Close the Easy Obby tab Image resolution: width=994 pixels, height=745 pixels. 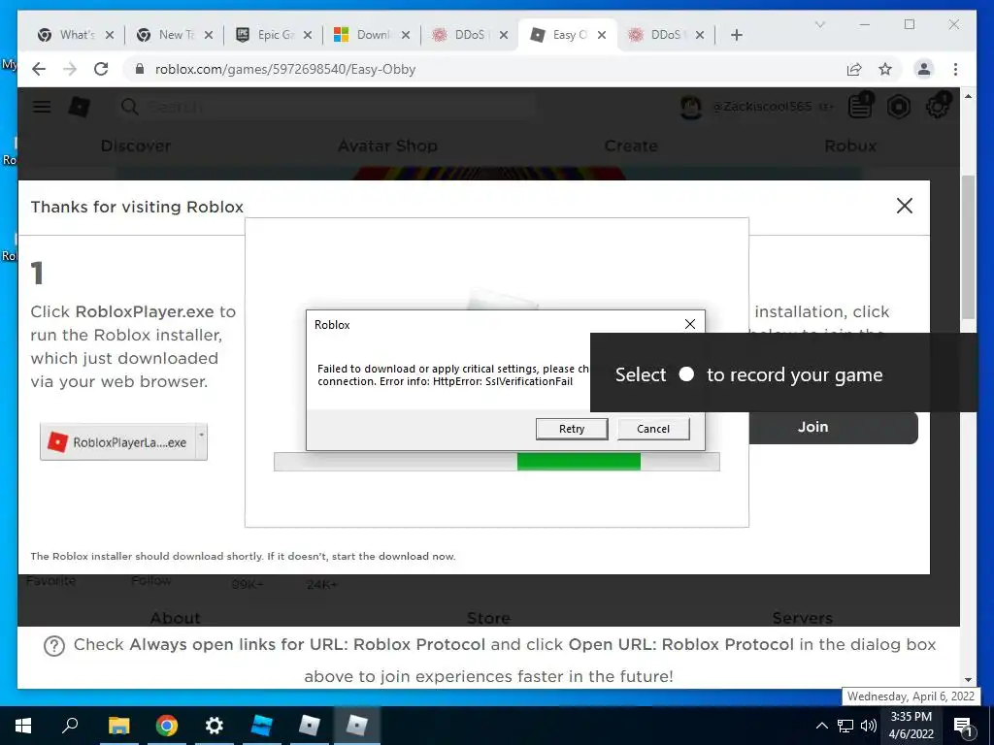click(602, 35)
